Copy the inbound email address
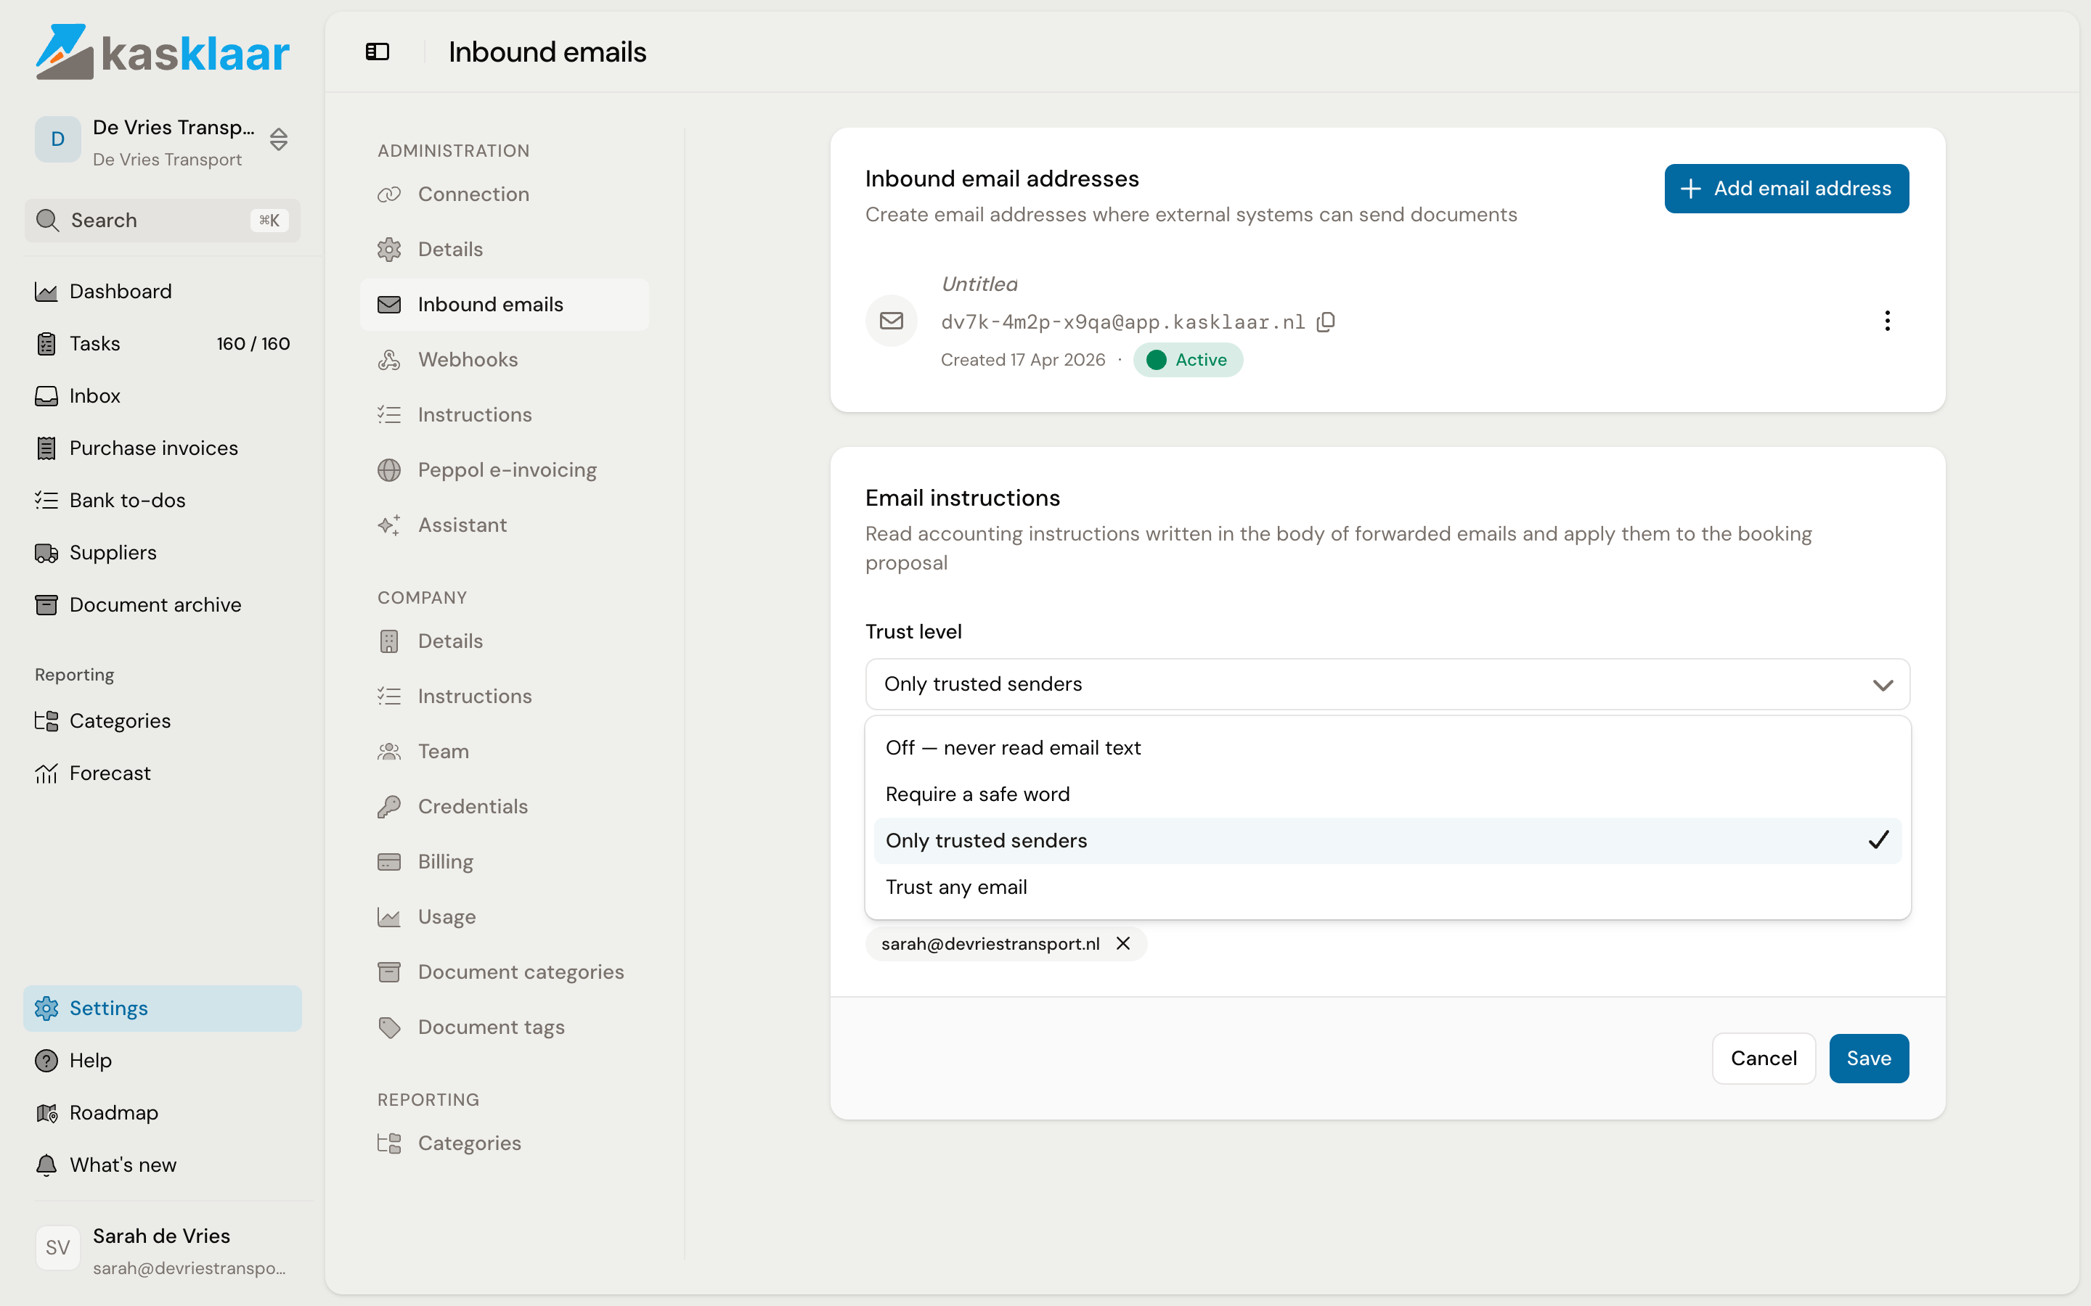Image resolution: width=2091 pixels, height=1306 pixels. [1326, 321]
